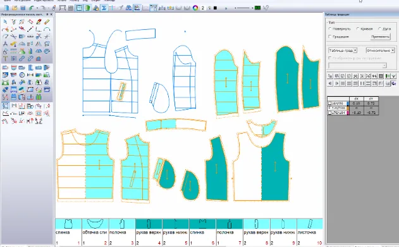Select the text 'T' tool
399x247 pixels.
[5, 59]
